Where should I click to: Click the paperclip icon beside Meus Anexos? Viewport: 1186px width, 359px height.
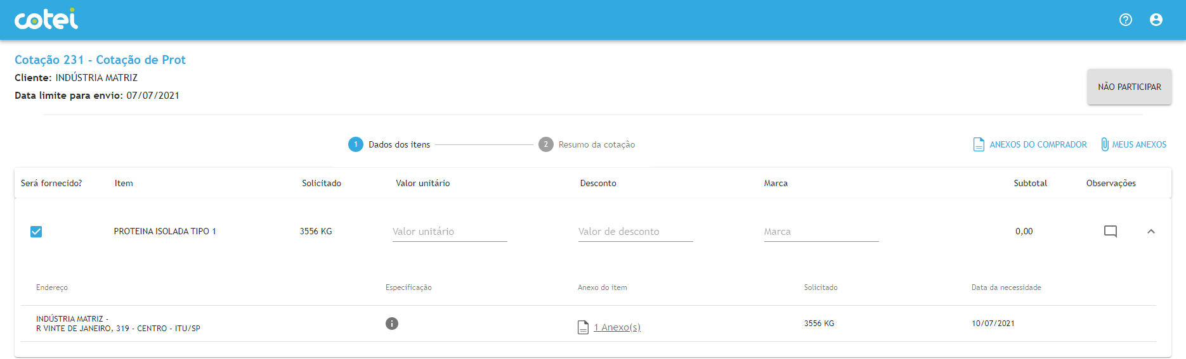(1104, 144)
